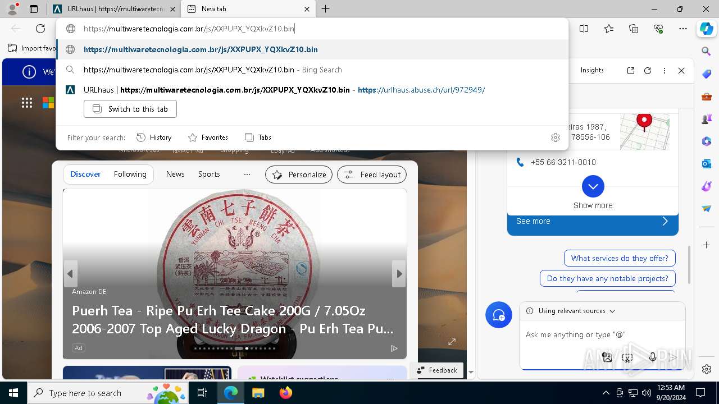Image resolution: width=719 pixels, height=404 pixels.
Task: Open the Puerh Tea ad headline
Action: coord(233,319)
